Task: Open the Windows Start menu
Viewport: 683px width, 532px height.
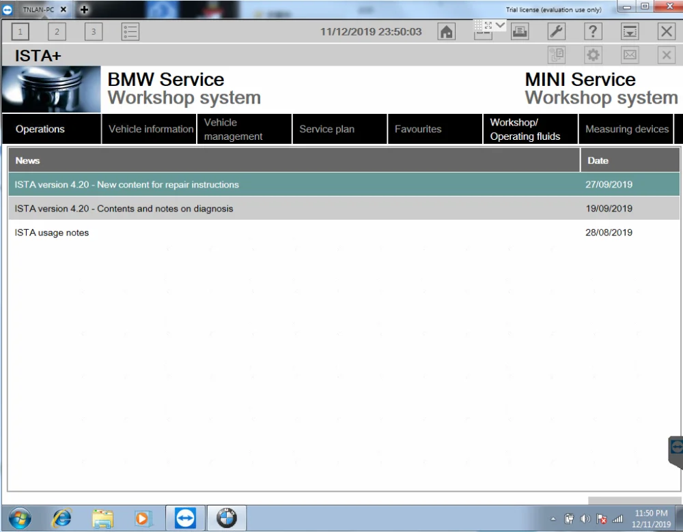Action: (20, 518)
